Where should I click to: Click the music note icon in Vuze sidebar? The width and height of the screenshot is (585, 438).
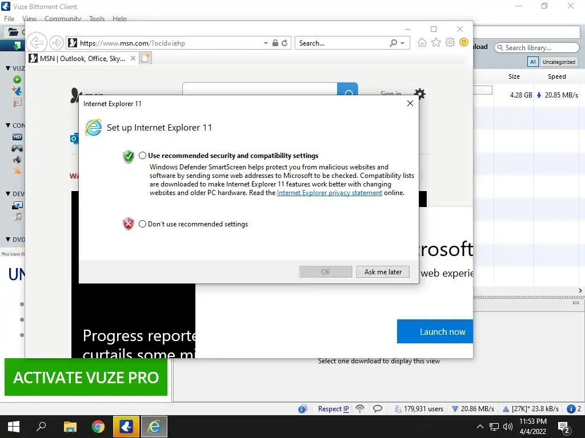[17, 217]
